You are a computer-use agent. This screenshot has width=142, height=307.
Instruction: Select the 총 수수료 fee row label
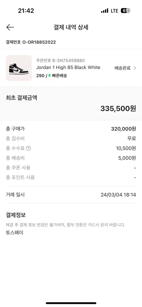point(16,148)
